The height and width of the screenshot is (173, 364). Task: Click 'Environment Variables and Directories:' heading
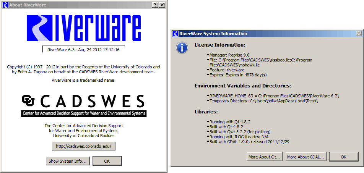pos(243,86)
